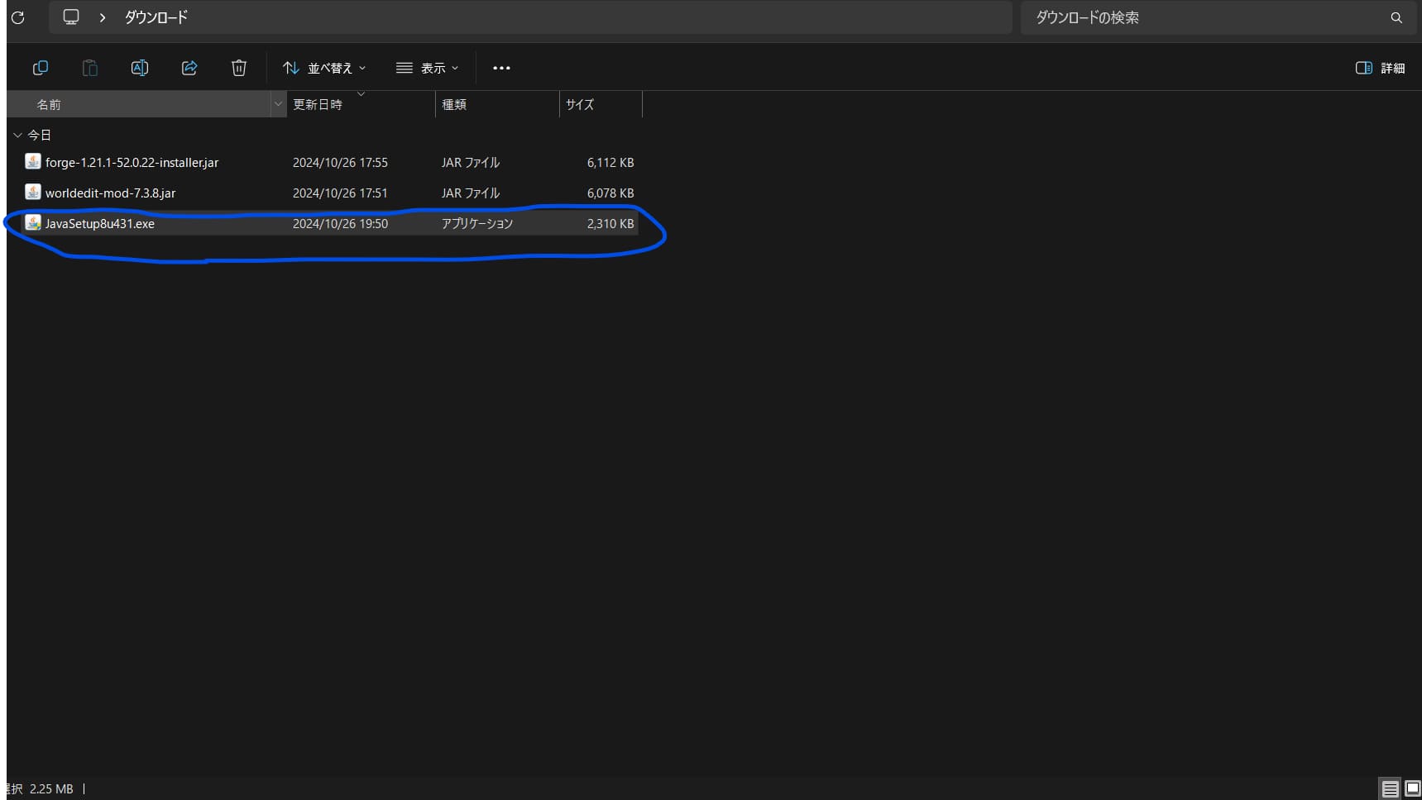Toggle the 詳細 details pane
This screenshot has width=1422, height=800.
click(1380, 68)
